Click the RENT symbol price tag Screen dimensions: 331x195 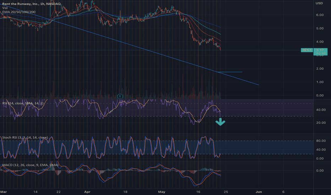click(307, 50)
